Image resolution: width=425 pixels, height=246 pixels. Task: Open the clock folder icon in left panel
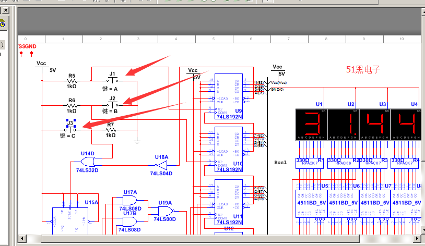pyautogui.click(x=2, y=24)
